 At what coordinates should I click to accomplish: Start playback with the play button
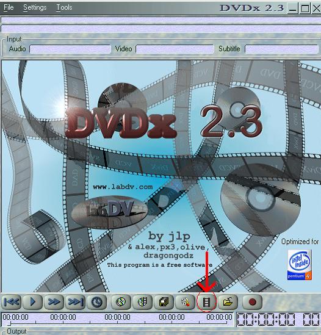[x=33, y=302]
